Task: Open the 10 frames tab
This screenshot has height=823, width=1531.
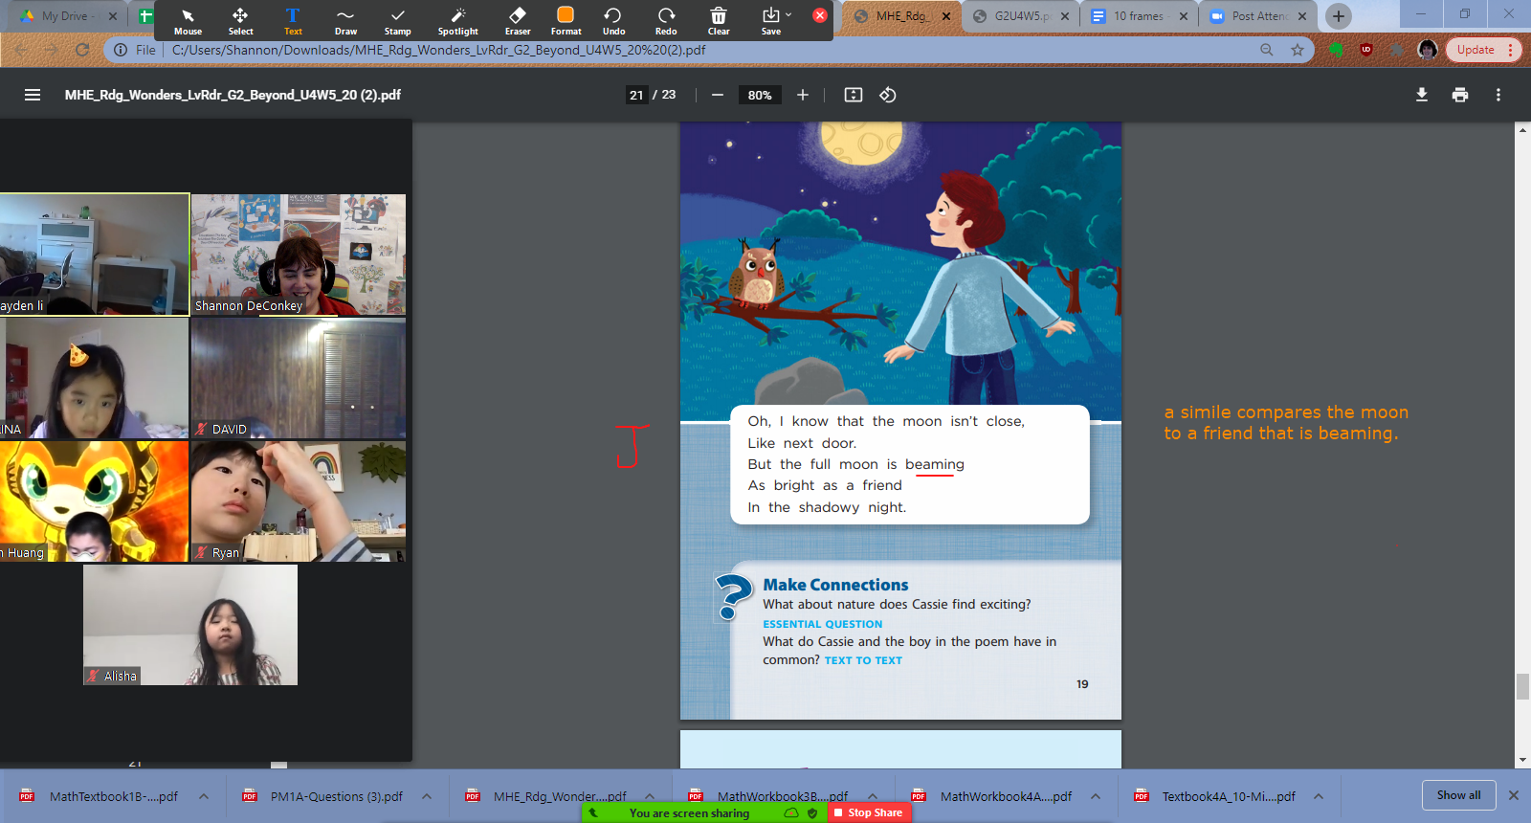Action: (1139, 16)
